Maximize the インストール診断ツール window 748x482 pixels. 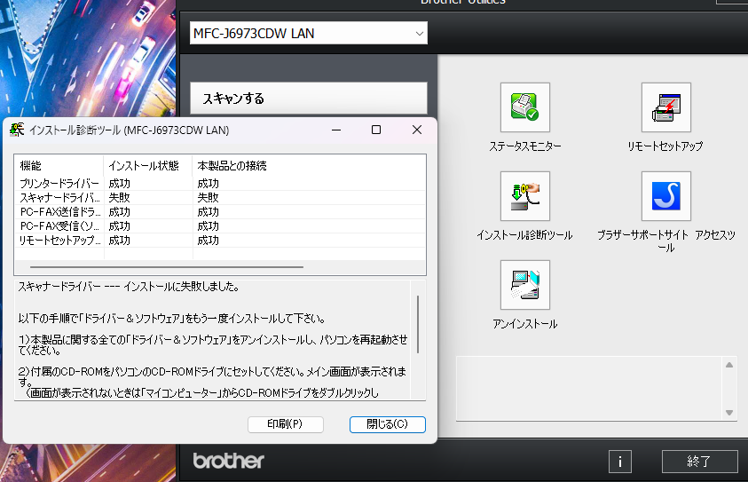pos(376,130)
